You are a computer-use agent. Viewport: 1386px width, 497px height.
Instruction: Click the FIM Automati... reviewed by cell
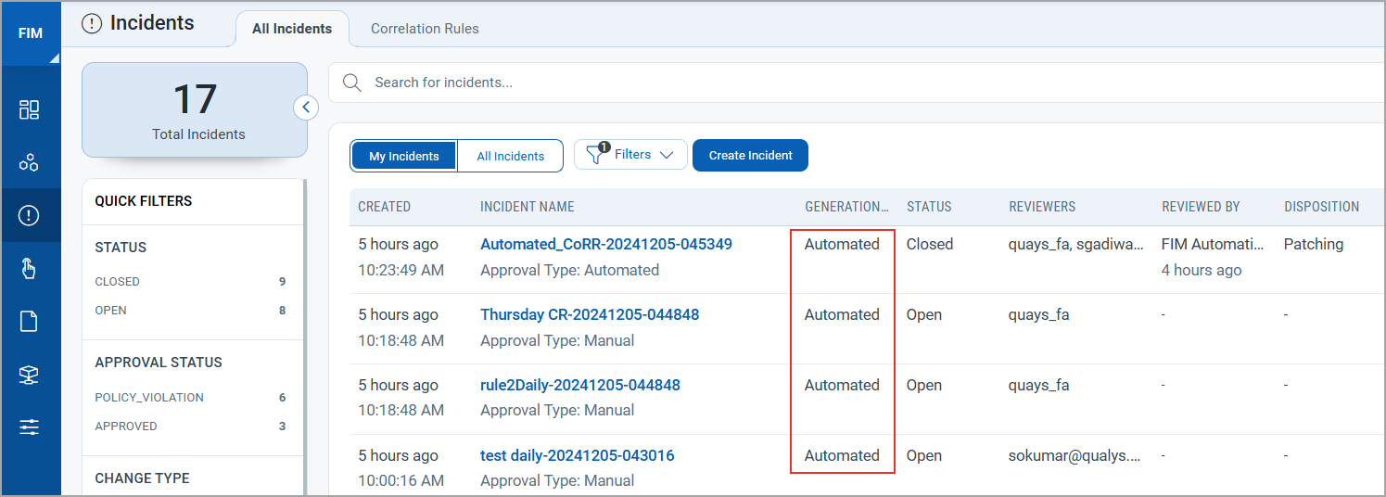[x=1213, y=245]
